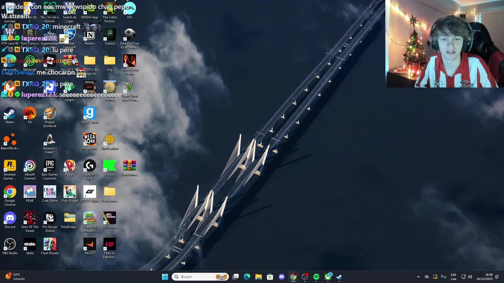Open the clock showing 18:36

pyautogui.click(x=484, y=277)
